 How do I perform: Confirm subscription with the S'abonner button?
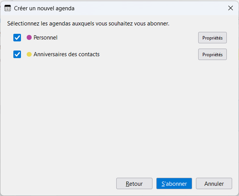(x=174, y=184)
